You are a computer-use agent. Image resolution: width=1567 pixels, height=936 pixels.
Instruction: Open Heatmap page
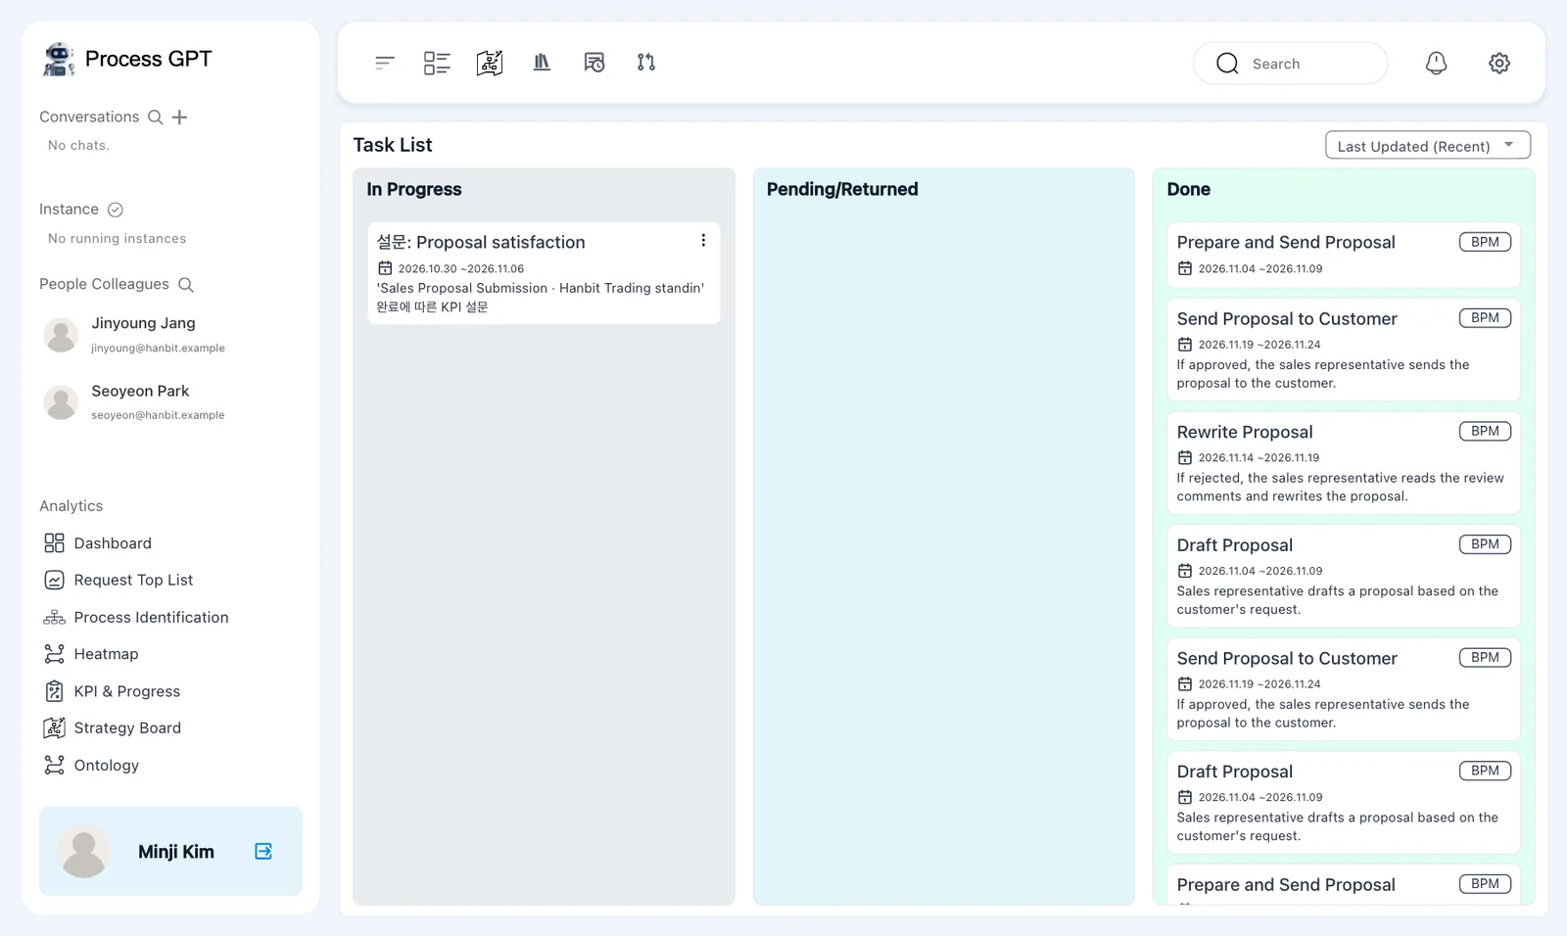pos(91,654)
